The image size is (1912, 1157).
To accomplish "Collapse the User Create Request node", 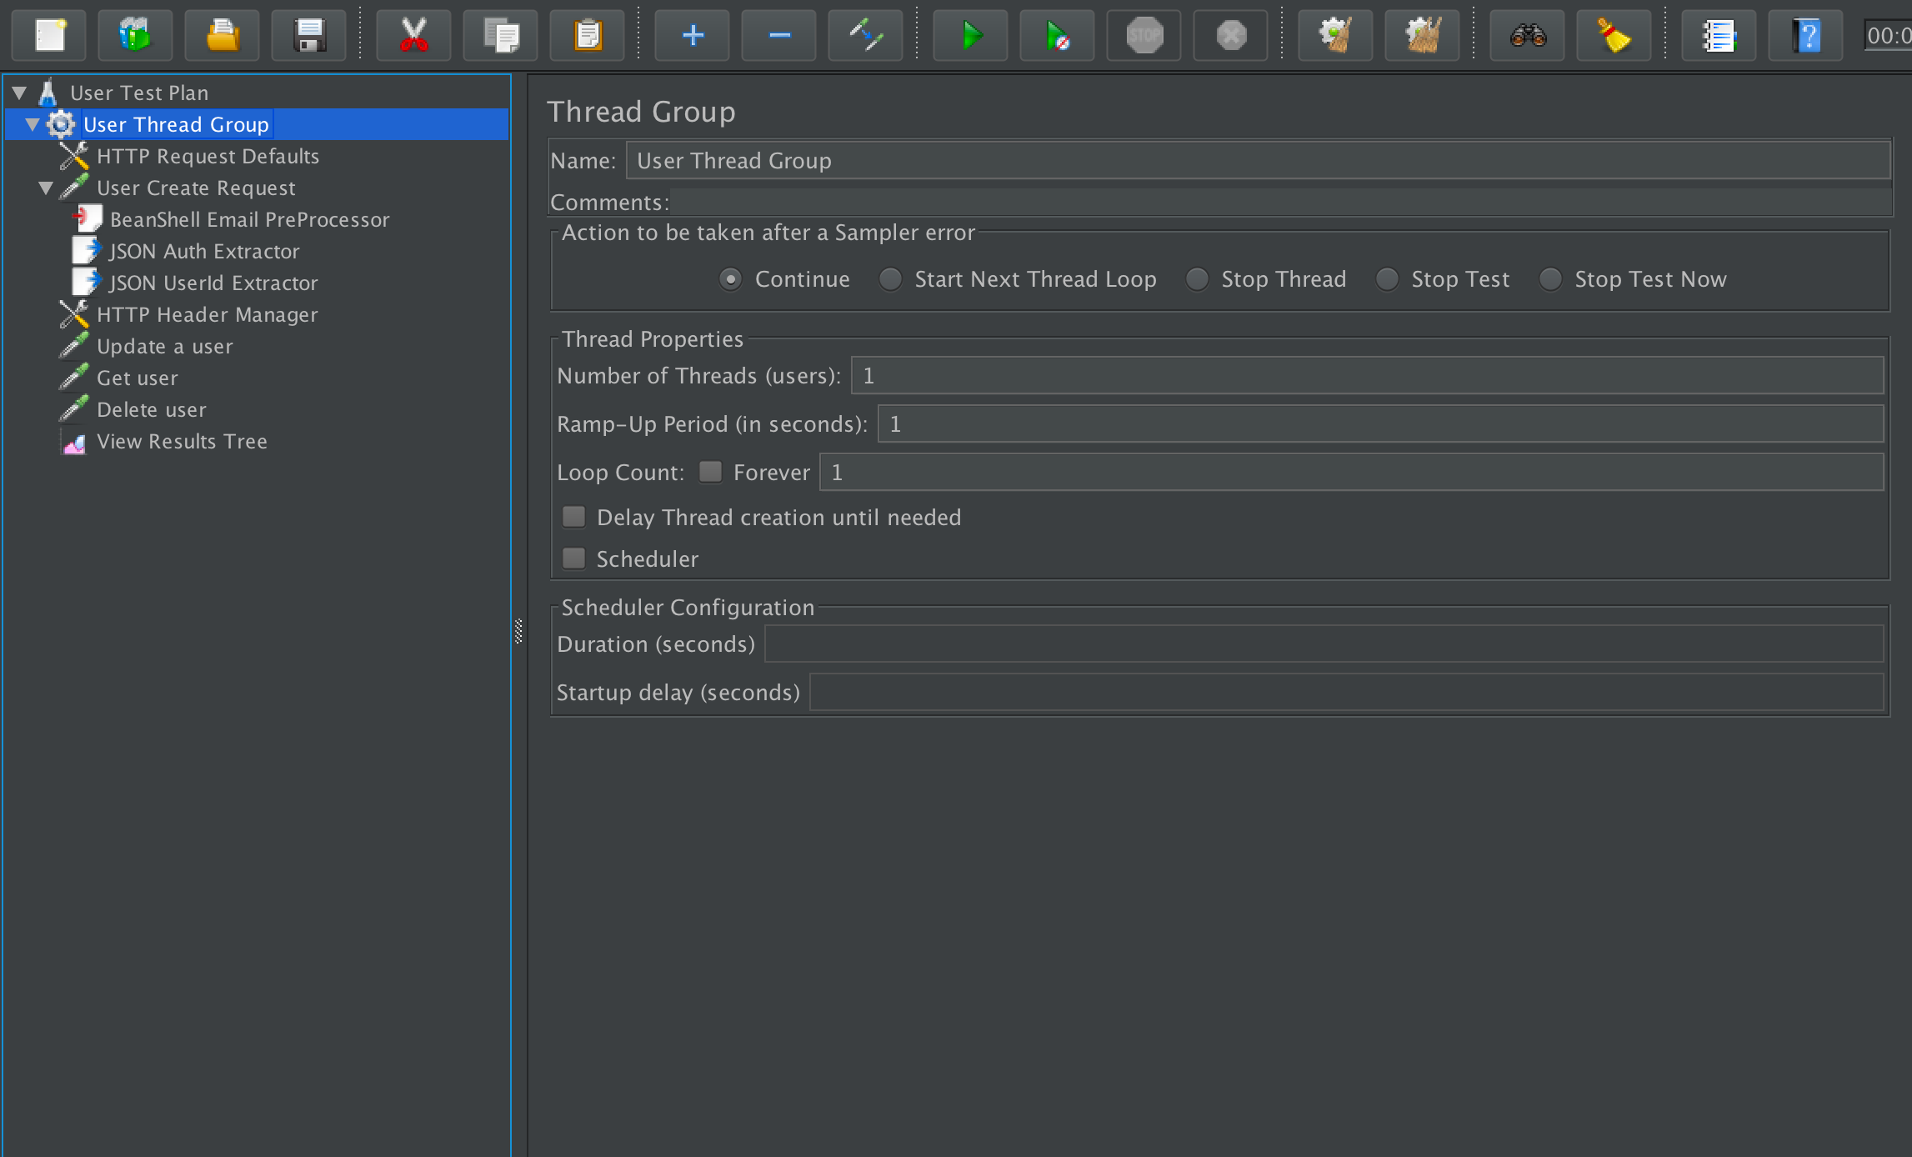I will pyautogui.click(x=46, y=188).
